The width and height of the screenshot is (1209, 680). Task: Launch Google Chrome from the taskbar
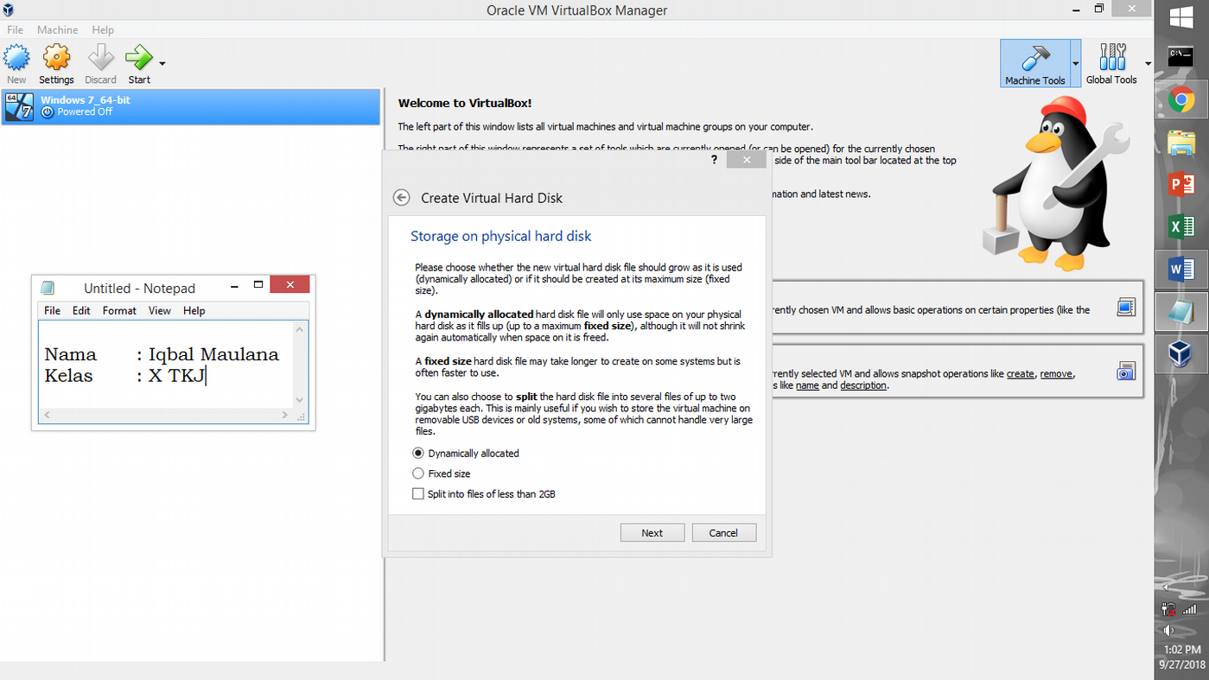pyautogui.click(x=1180, y=99)
